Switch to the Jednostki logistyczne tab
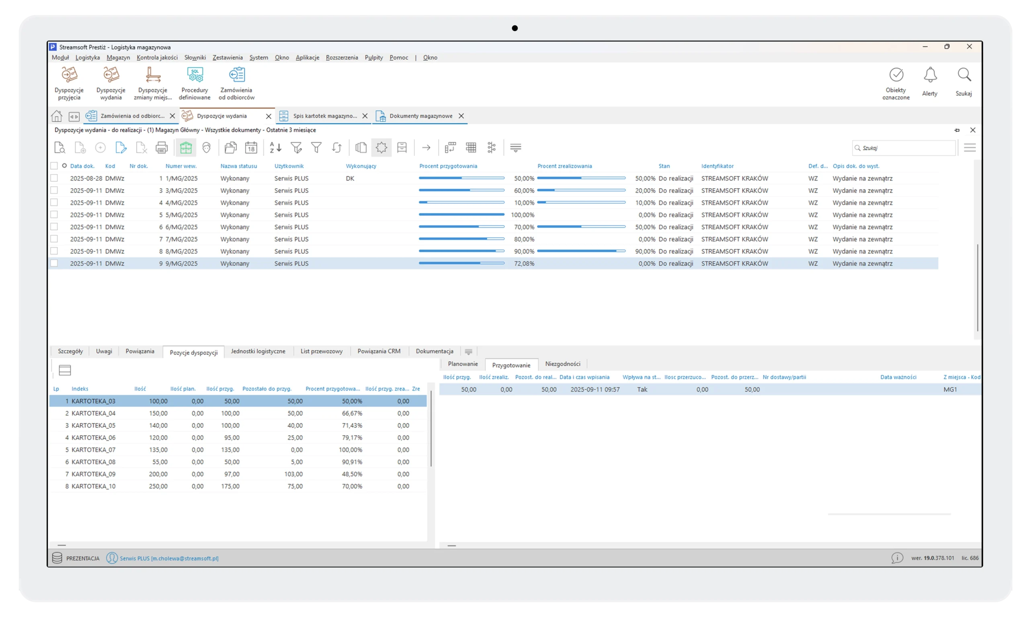 [258, 351]
